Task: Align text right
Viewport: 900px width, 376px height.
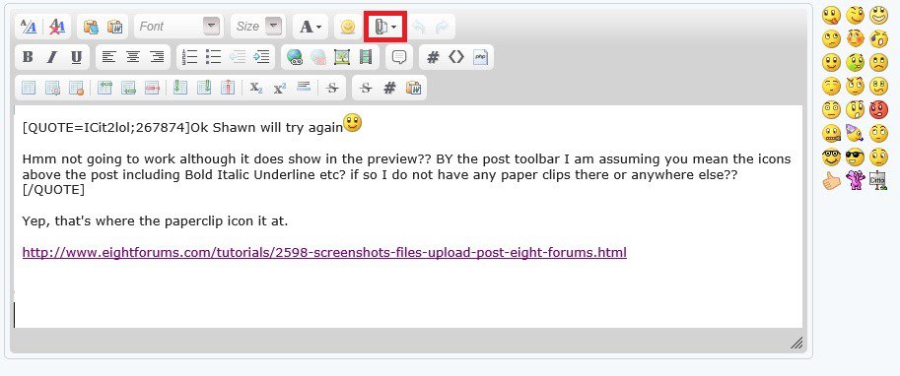Action: click(157, 57)
